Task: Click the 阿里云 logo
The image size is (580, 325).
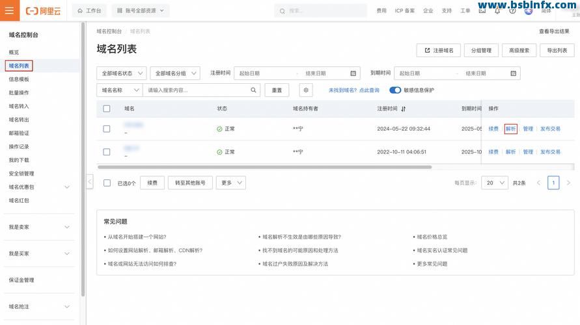Action: coord(43,11)
